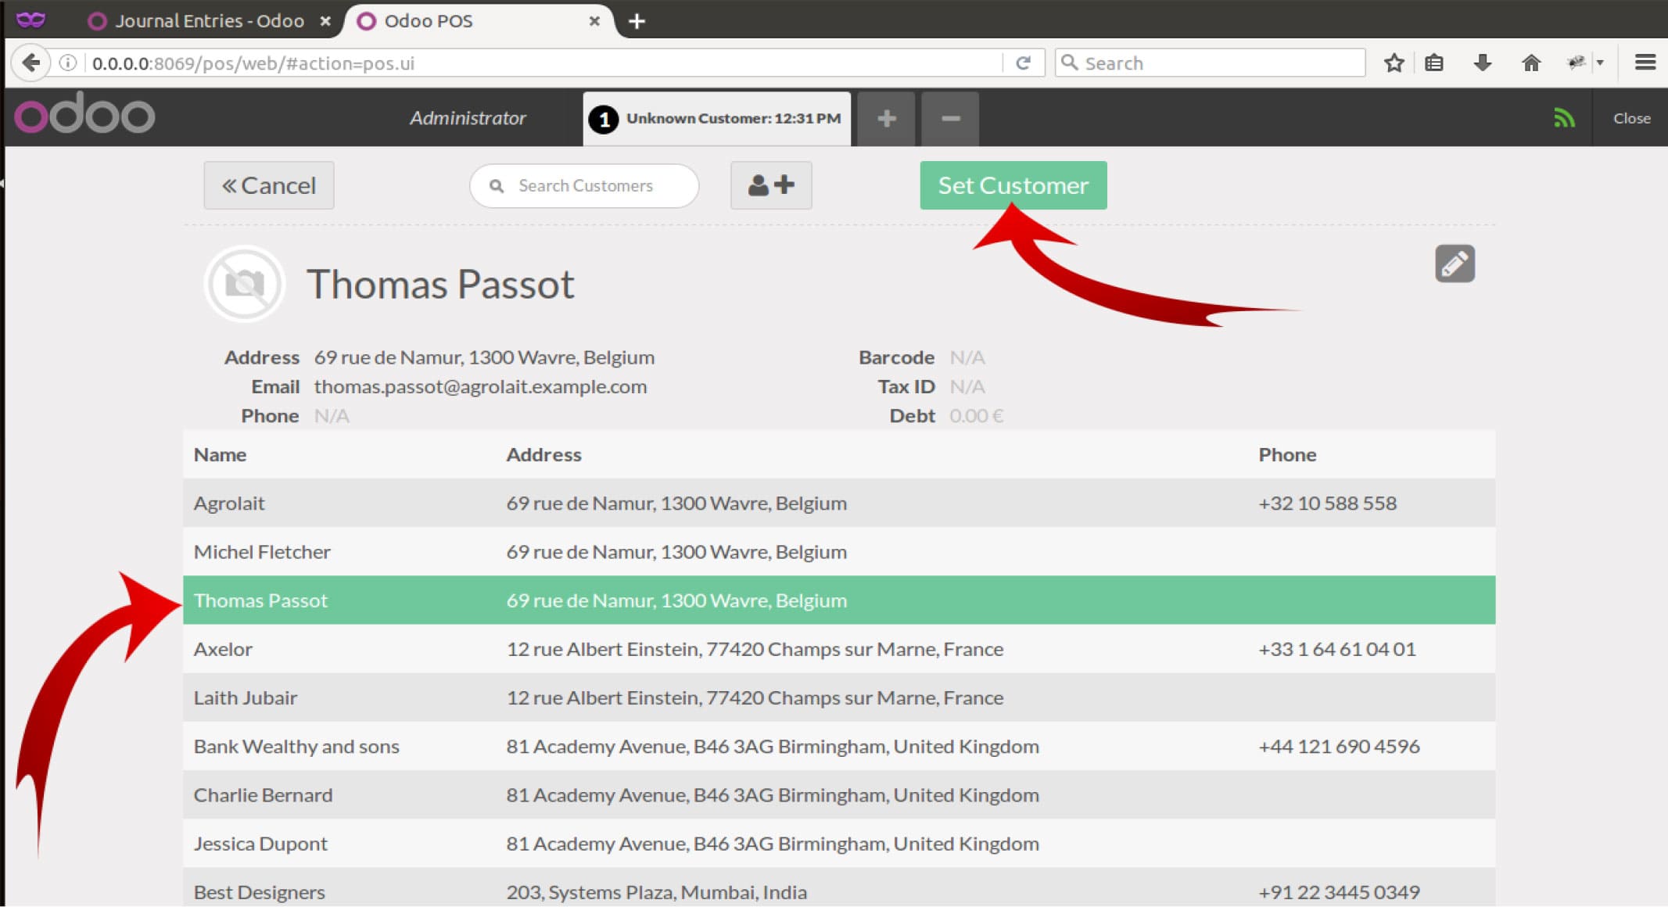The width and height of the screenshot is (1668, 907).
Task: Focus the browser Search box
Action: (x=1210, y=63)
